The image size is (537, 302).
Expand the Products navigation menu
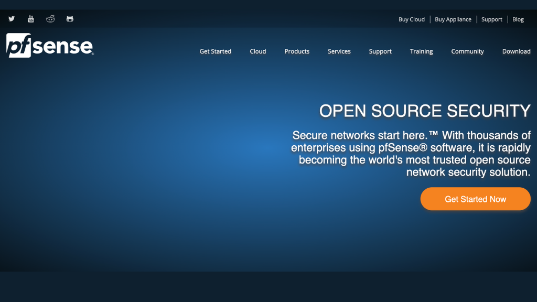(297, 51)
